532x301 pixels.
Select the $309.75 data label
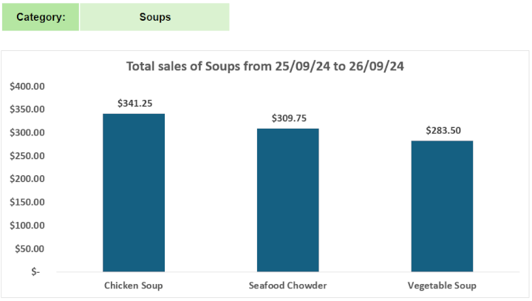[x=288, y=118]
